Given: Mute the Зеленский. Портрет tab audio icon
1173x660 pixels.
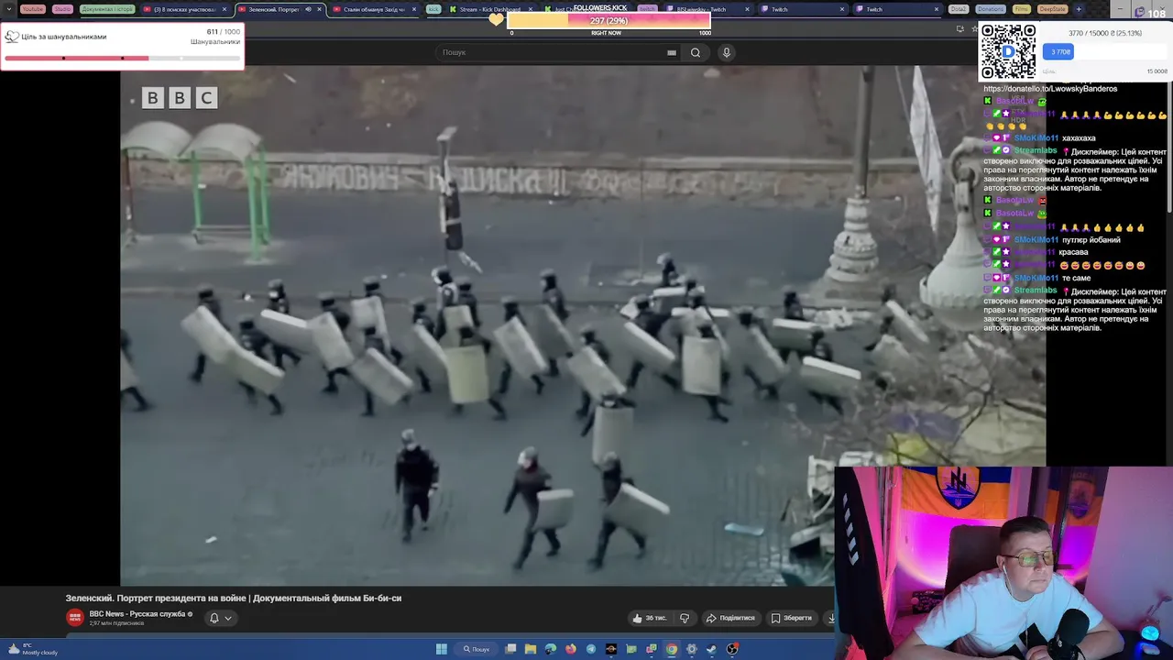Looking at the screenshot, I should (x=308, y=9).
